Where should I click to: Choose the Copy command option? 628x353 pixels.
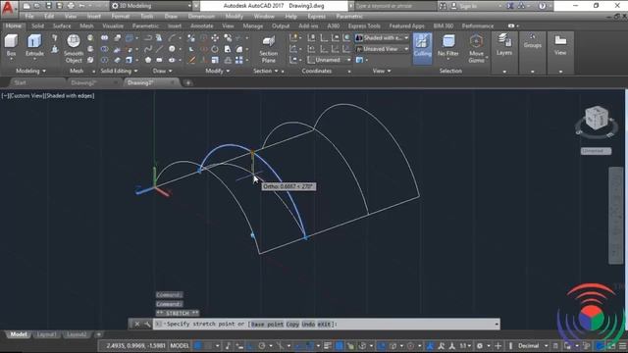click(x=292, y=325)
